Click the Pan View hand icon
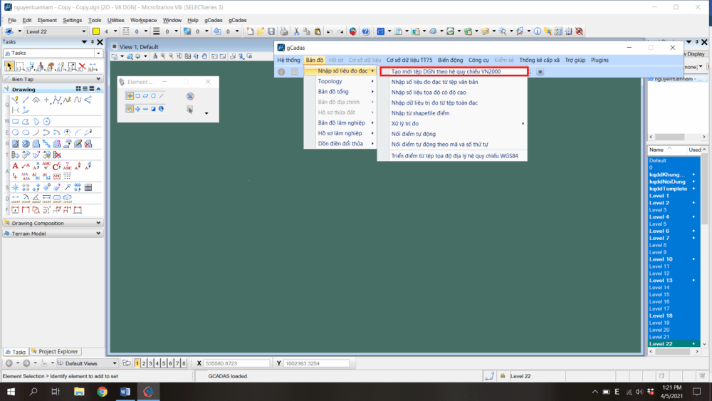 coord(204,56)
